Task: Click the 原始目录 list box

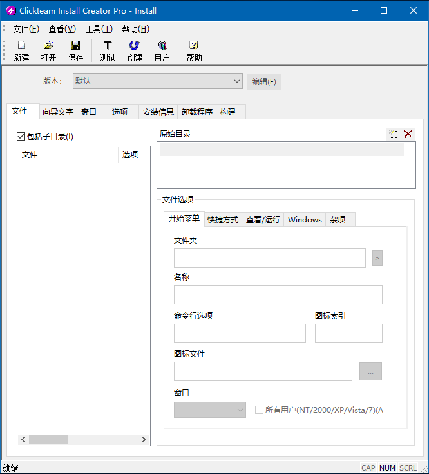Action: click(x=286, y=165)
